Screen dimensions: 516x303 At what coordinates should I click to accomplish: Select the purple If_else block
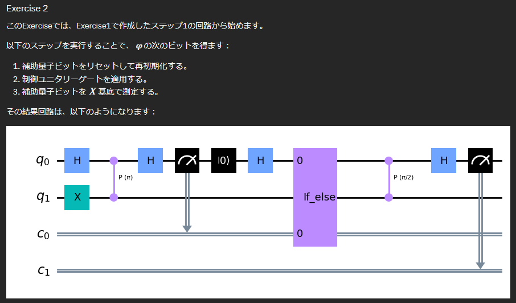(x=316, y=197)
